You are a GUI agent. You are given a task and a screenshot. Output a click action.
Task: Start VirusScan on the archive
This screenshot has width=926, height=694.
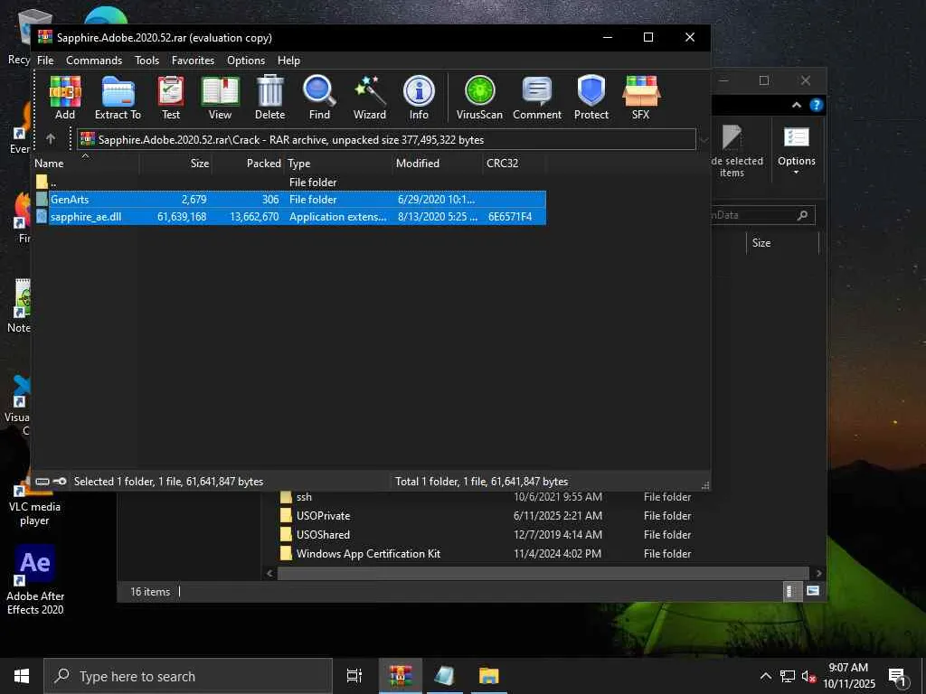(x=479, y=98)
